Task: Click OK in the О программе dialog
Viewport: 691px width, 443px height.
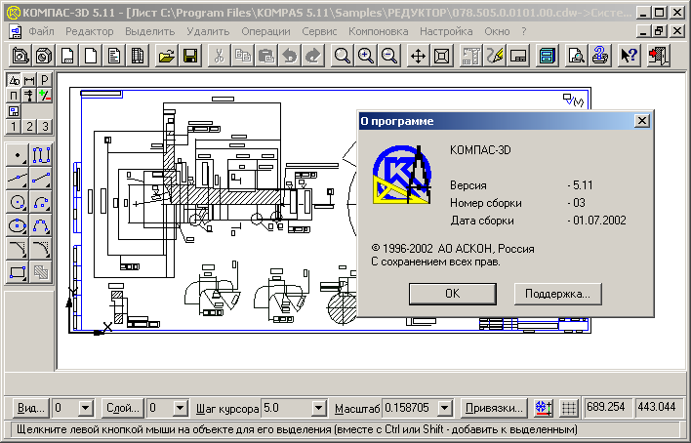Action: 453,294
